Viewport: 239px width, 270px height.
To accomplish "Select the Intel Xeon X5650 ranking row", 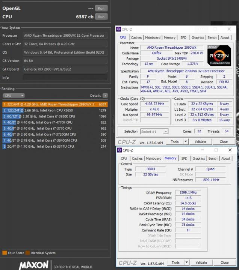I will click(55, 110).
